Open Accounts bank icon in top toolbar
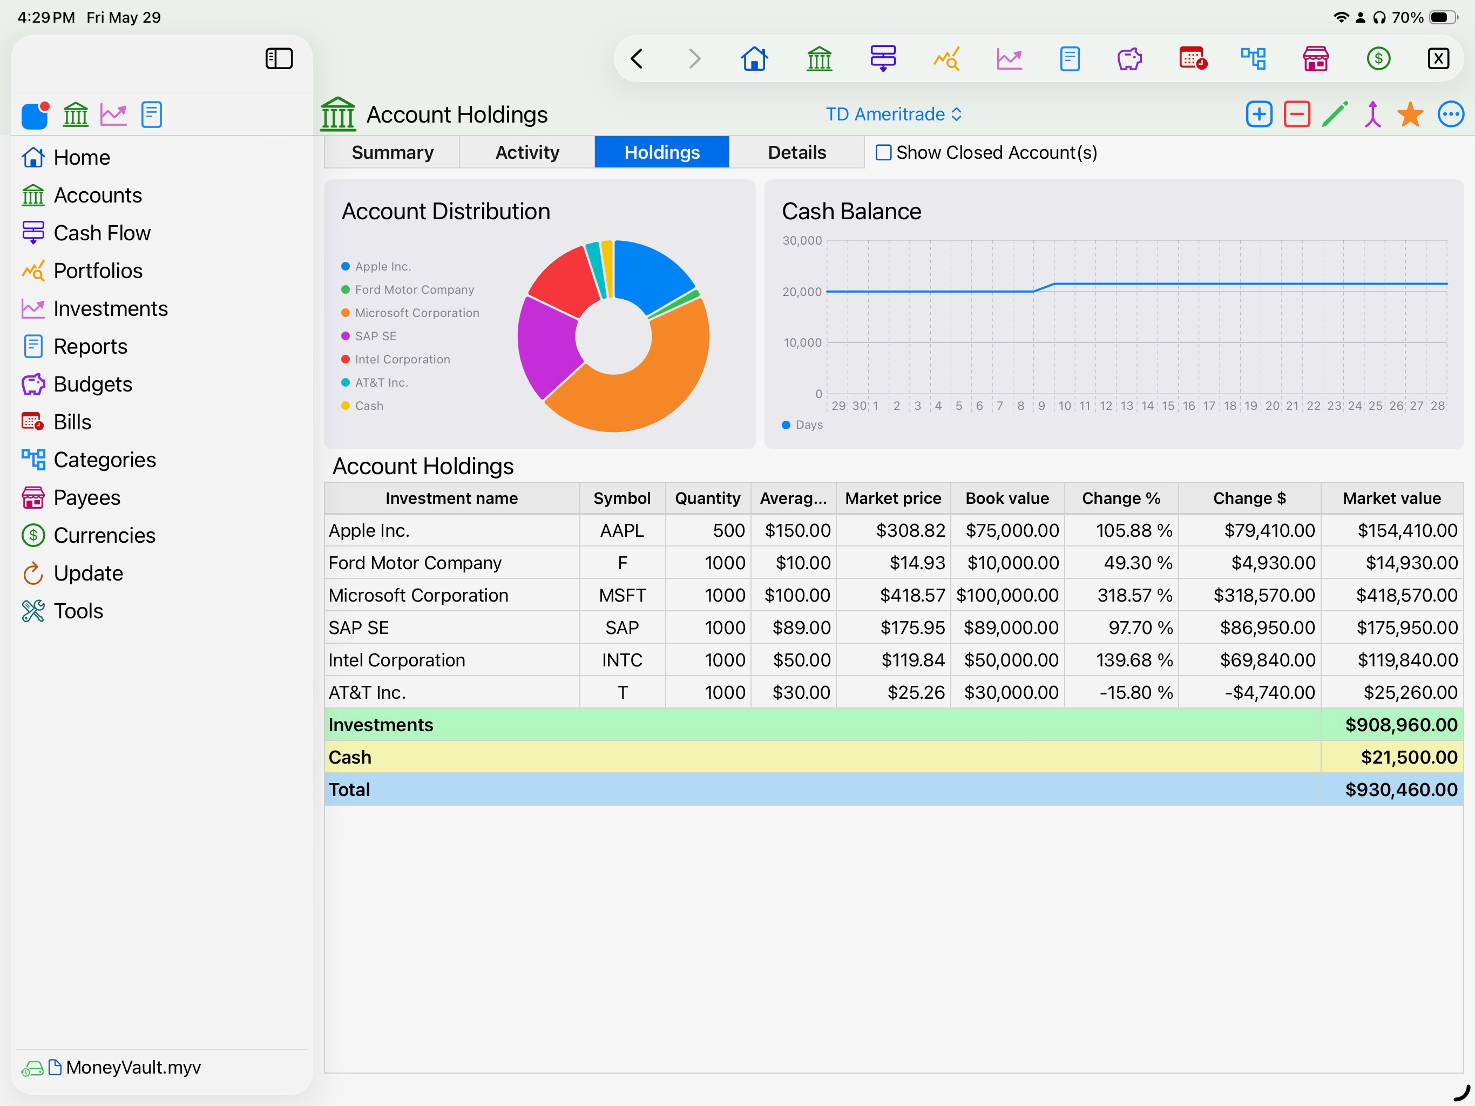Image resolution: width=1475 pixels, height=1106 pixels. [x=819, y=59]
